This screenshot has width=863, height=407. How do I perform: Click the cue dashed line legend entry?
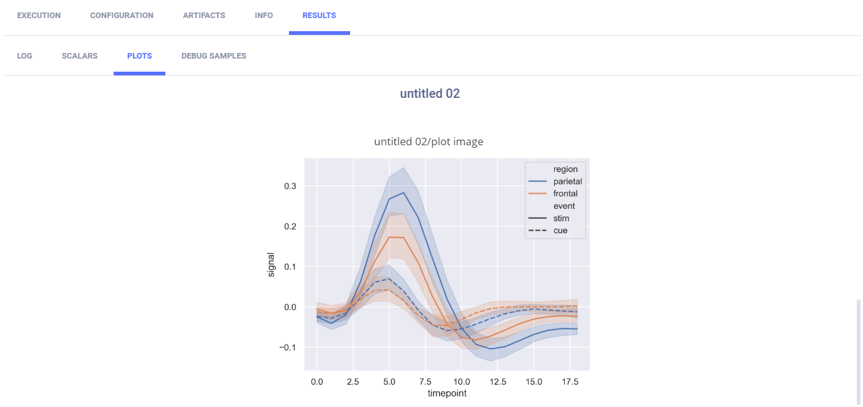560,231
